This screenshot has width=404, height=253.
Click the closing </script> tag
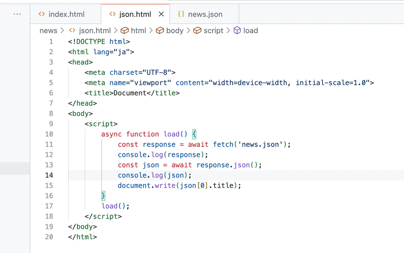[x=103, y=216]
